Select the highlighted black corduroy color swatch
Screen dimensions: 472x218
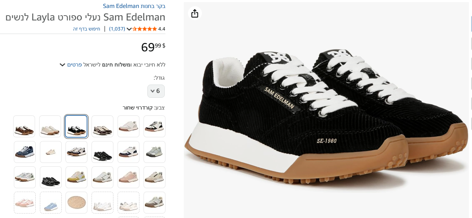[76, 127]
